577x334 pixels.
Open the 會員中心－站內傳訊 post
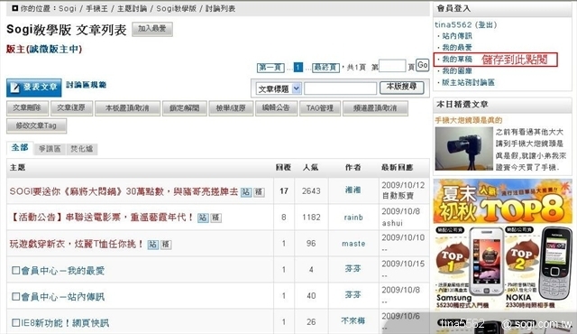(62, 296)
